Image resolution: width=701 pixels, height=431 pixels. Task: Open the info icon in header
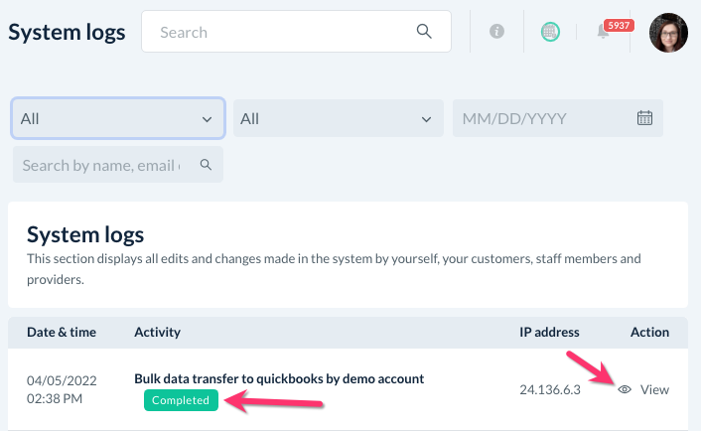tap(496, 32)
